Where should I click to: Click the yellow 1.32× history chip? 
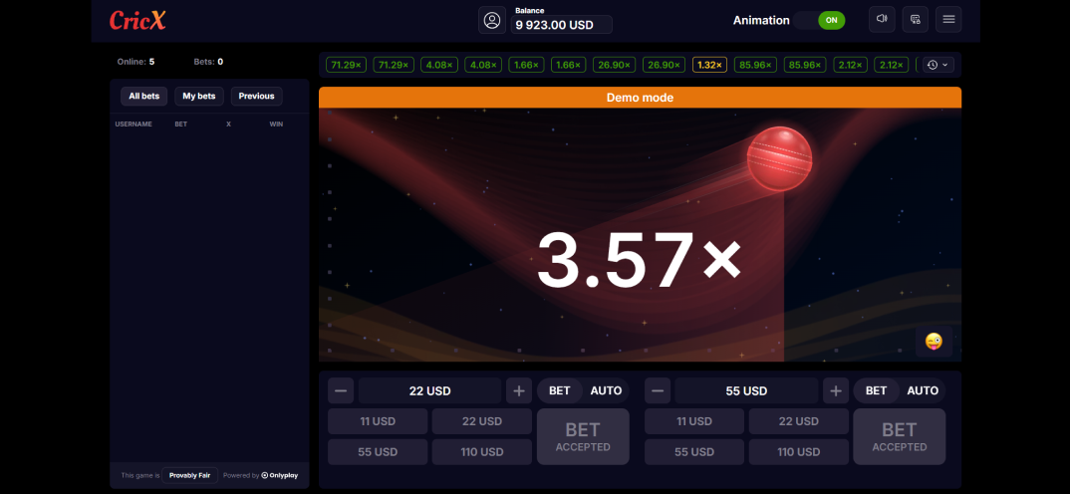point(709,65)
